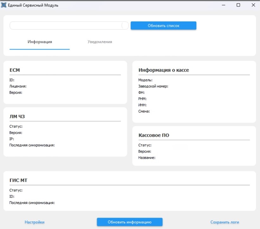The width and height of the screenshot is (260, 229).
Task: Click the Кассовое ПО section heading
Action: (154, 135)
